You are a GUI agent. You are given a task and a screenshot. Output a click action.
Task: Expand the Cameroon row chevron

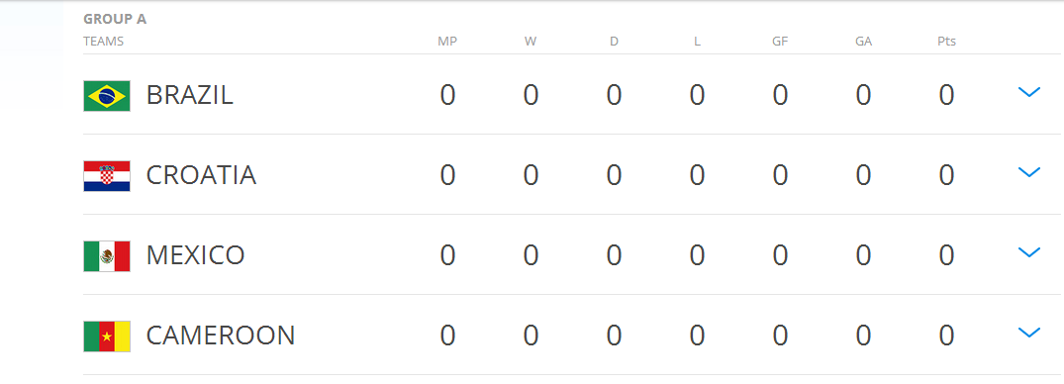[x=1028, y=332]
